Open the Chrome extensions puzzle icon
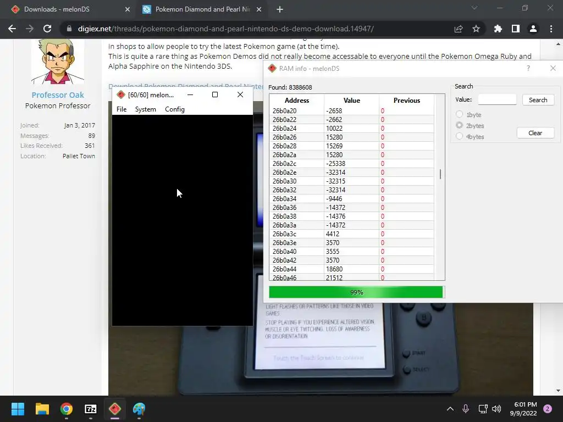 click(x=498, y=29)
